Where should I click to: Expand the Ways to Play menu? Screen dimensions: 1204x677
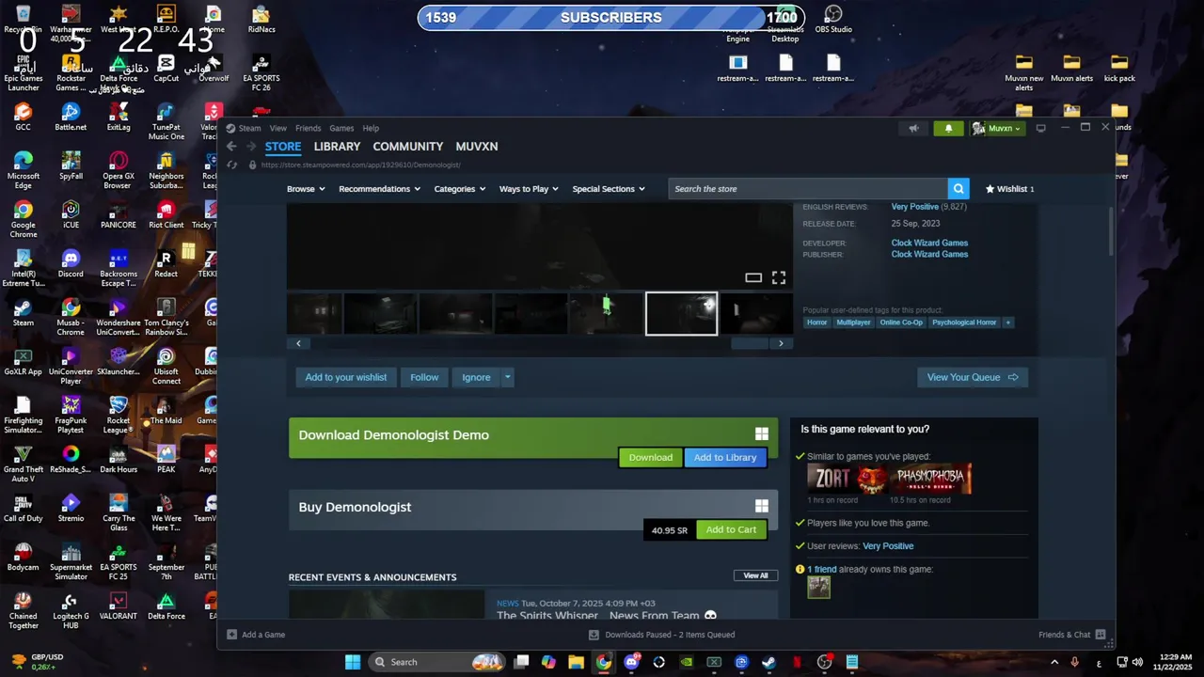[x=529, y=189]
